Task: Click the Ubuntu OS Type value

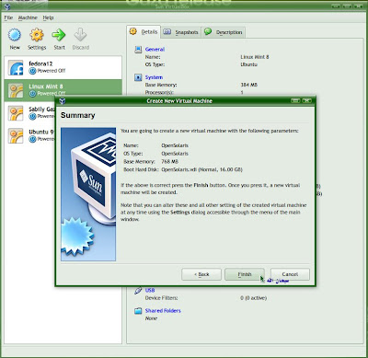Action: coord(249,64)
